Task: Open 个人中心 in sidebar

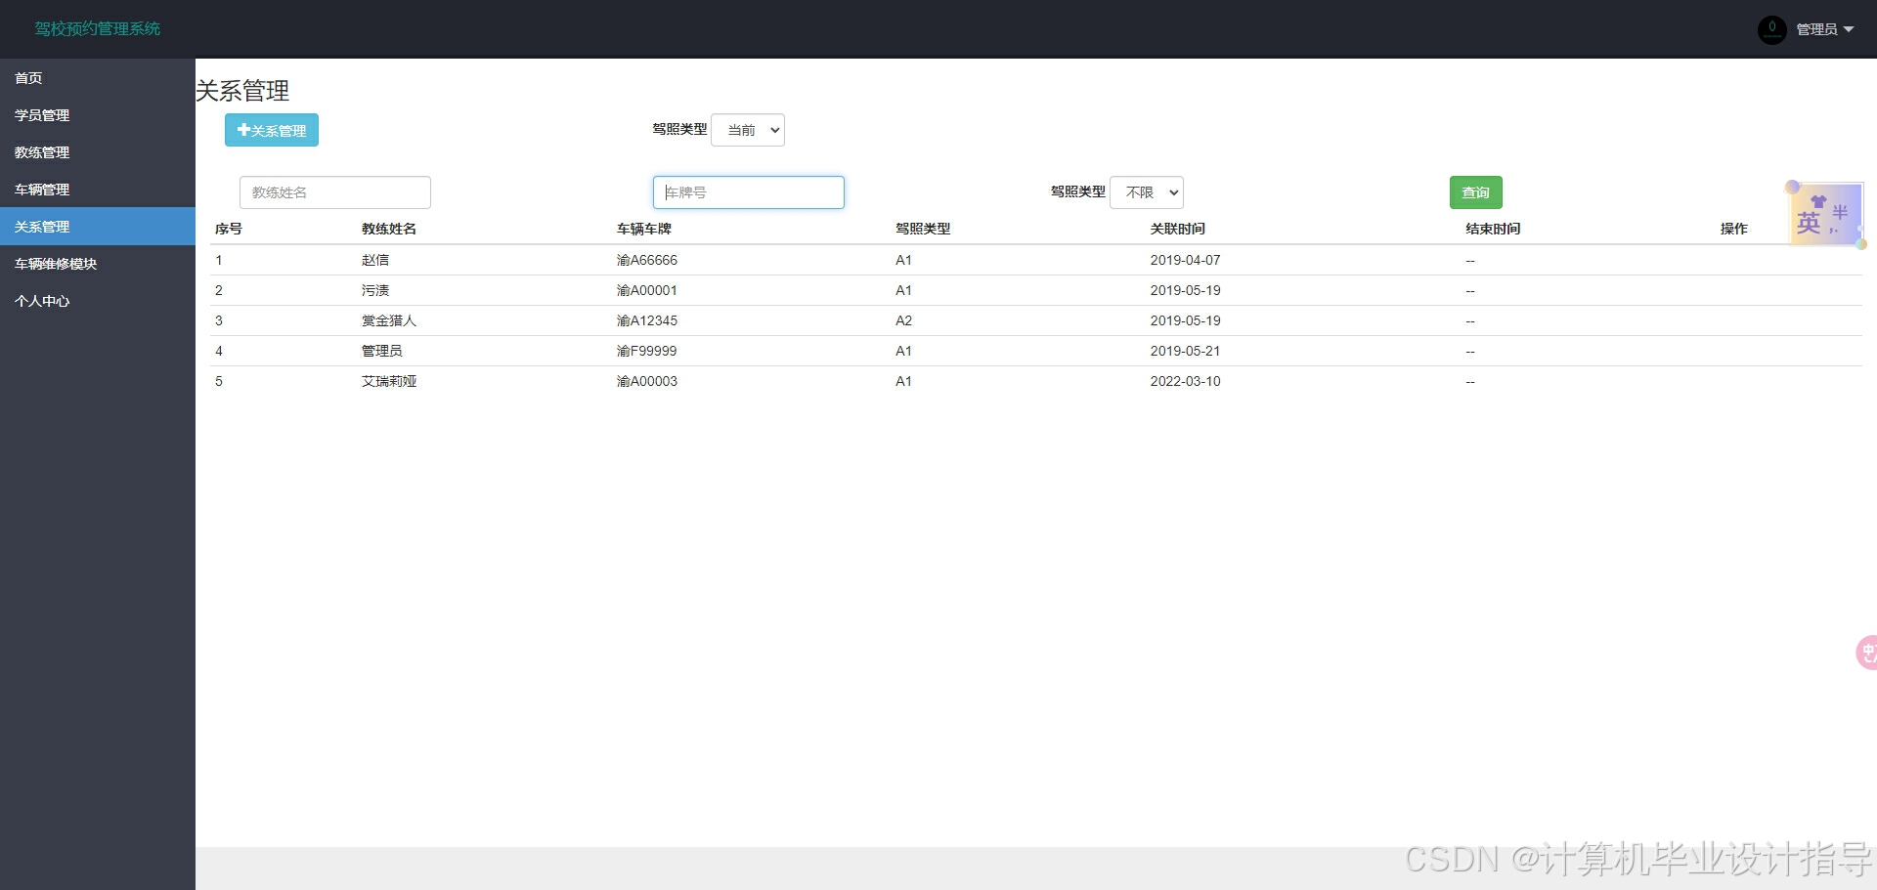Action: 98,301
